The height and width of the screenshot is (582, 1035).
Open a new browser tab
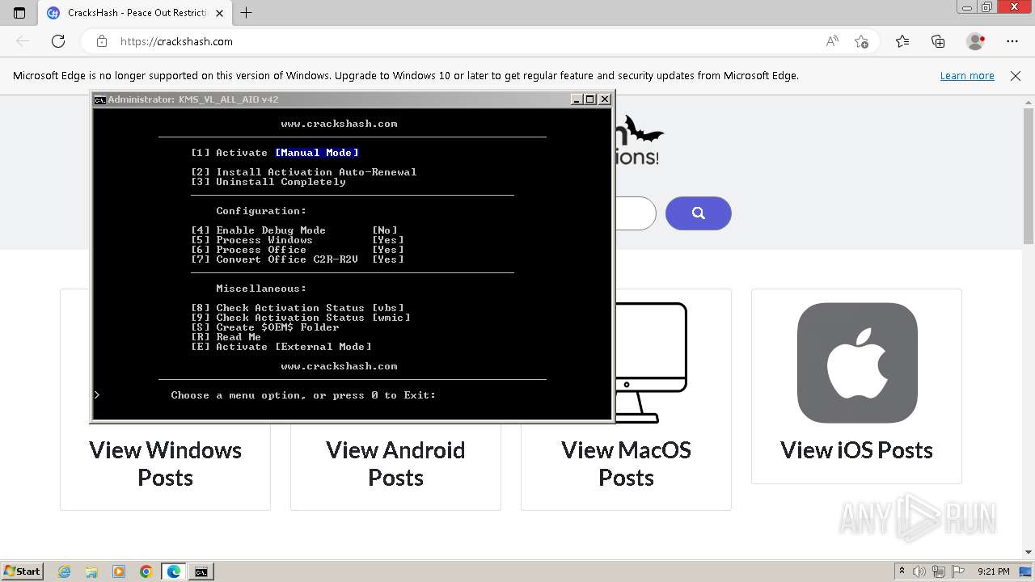tap(246, 13)
